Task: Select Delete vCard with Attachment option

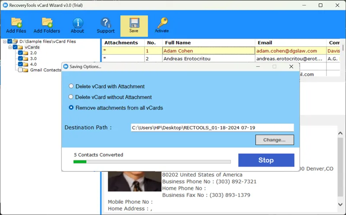Action: (x=71, y=86)
